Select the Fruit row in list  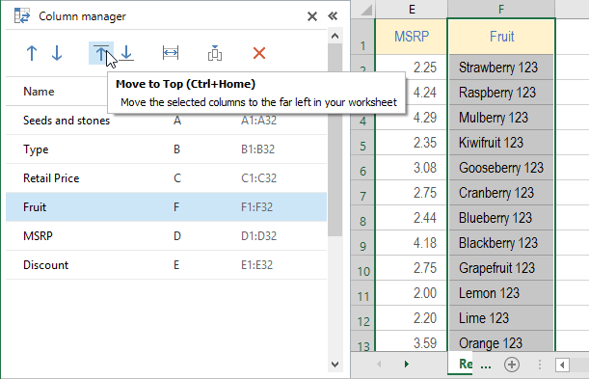click(166, 207)
